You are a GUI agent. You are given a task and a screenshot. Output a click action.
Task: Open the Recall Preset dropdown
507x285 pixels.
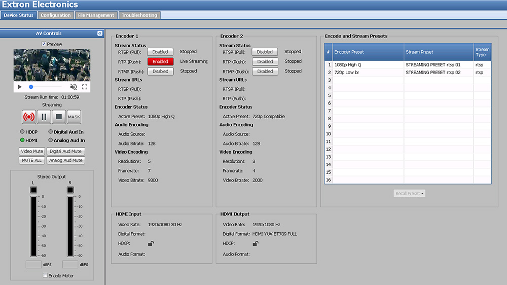(409, 193)
